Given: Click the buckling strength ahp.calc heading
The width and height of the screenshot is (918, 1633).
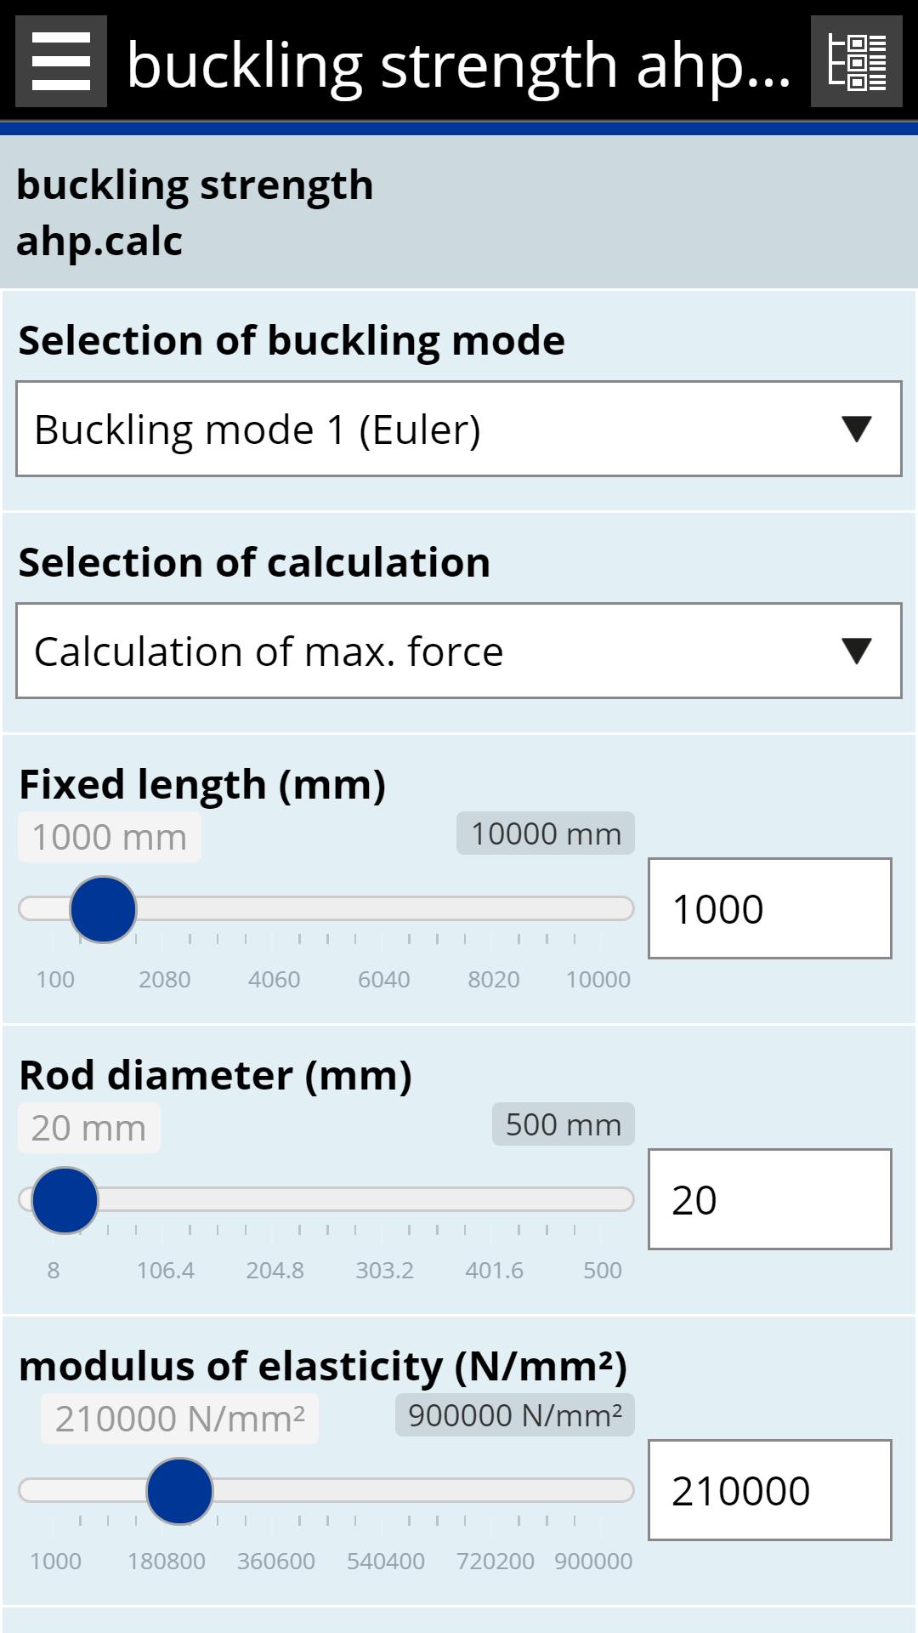Looking at the screenshot, I should [195, 213].
